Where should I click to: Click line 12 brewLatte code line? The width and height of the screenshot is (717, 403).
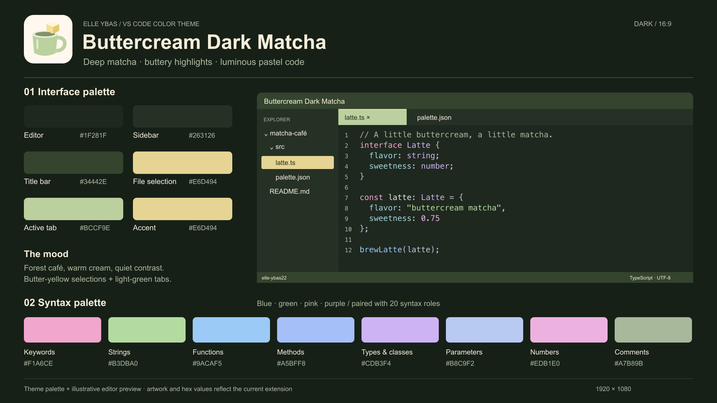[x=399, y=250]
